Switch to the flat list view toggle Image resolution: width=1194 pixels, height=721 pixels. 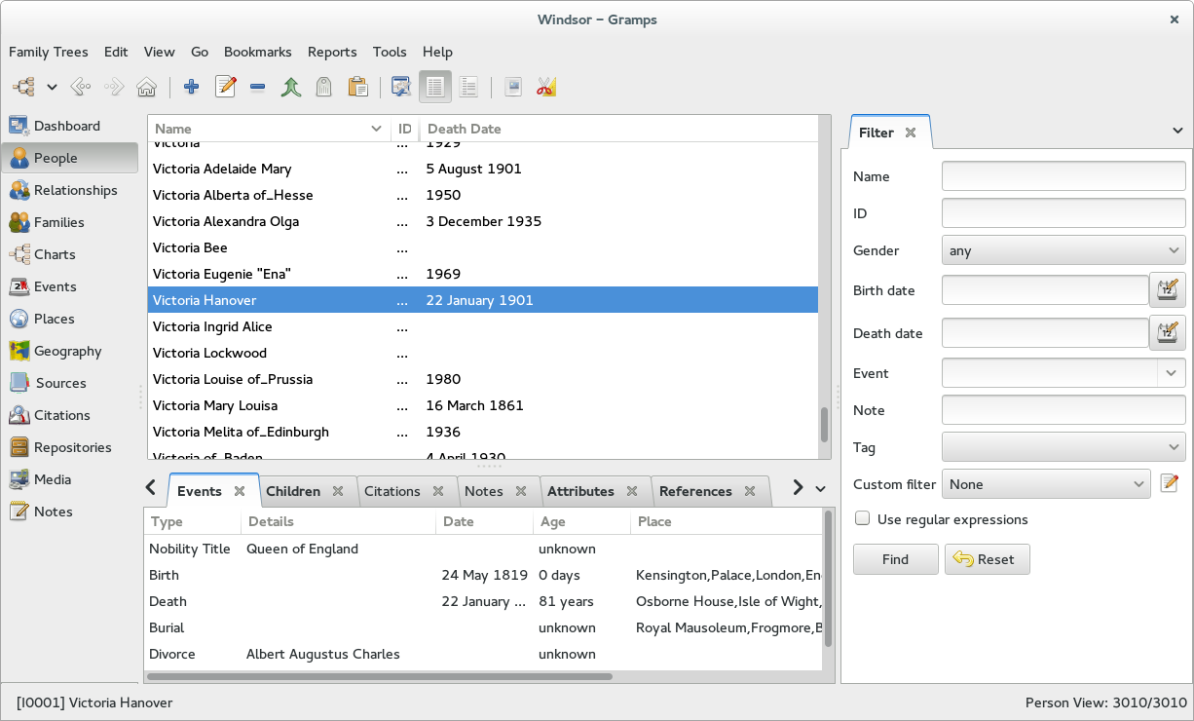(x=435, y=88)
